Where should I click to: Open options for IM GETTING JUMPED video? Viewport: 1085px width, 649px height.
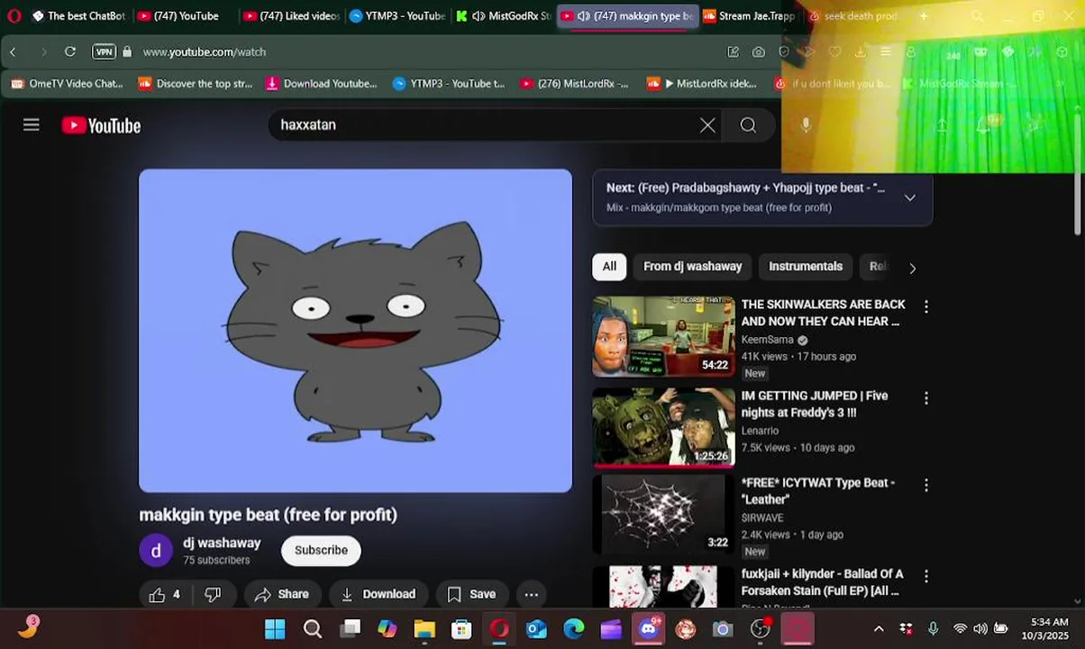click(x=925, y=398)
